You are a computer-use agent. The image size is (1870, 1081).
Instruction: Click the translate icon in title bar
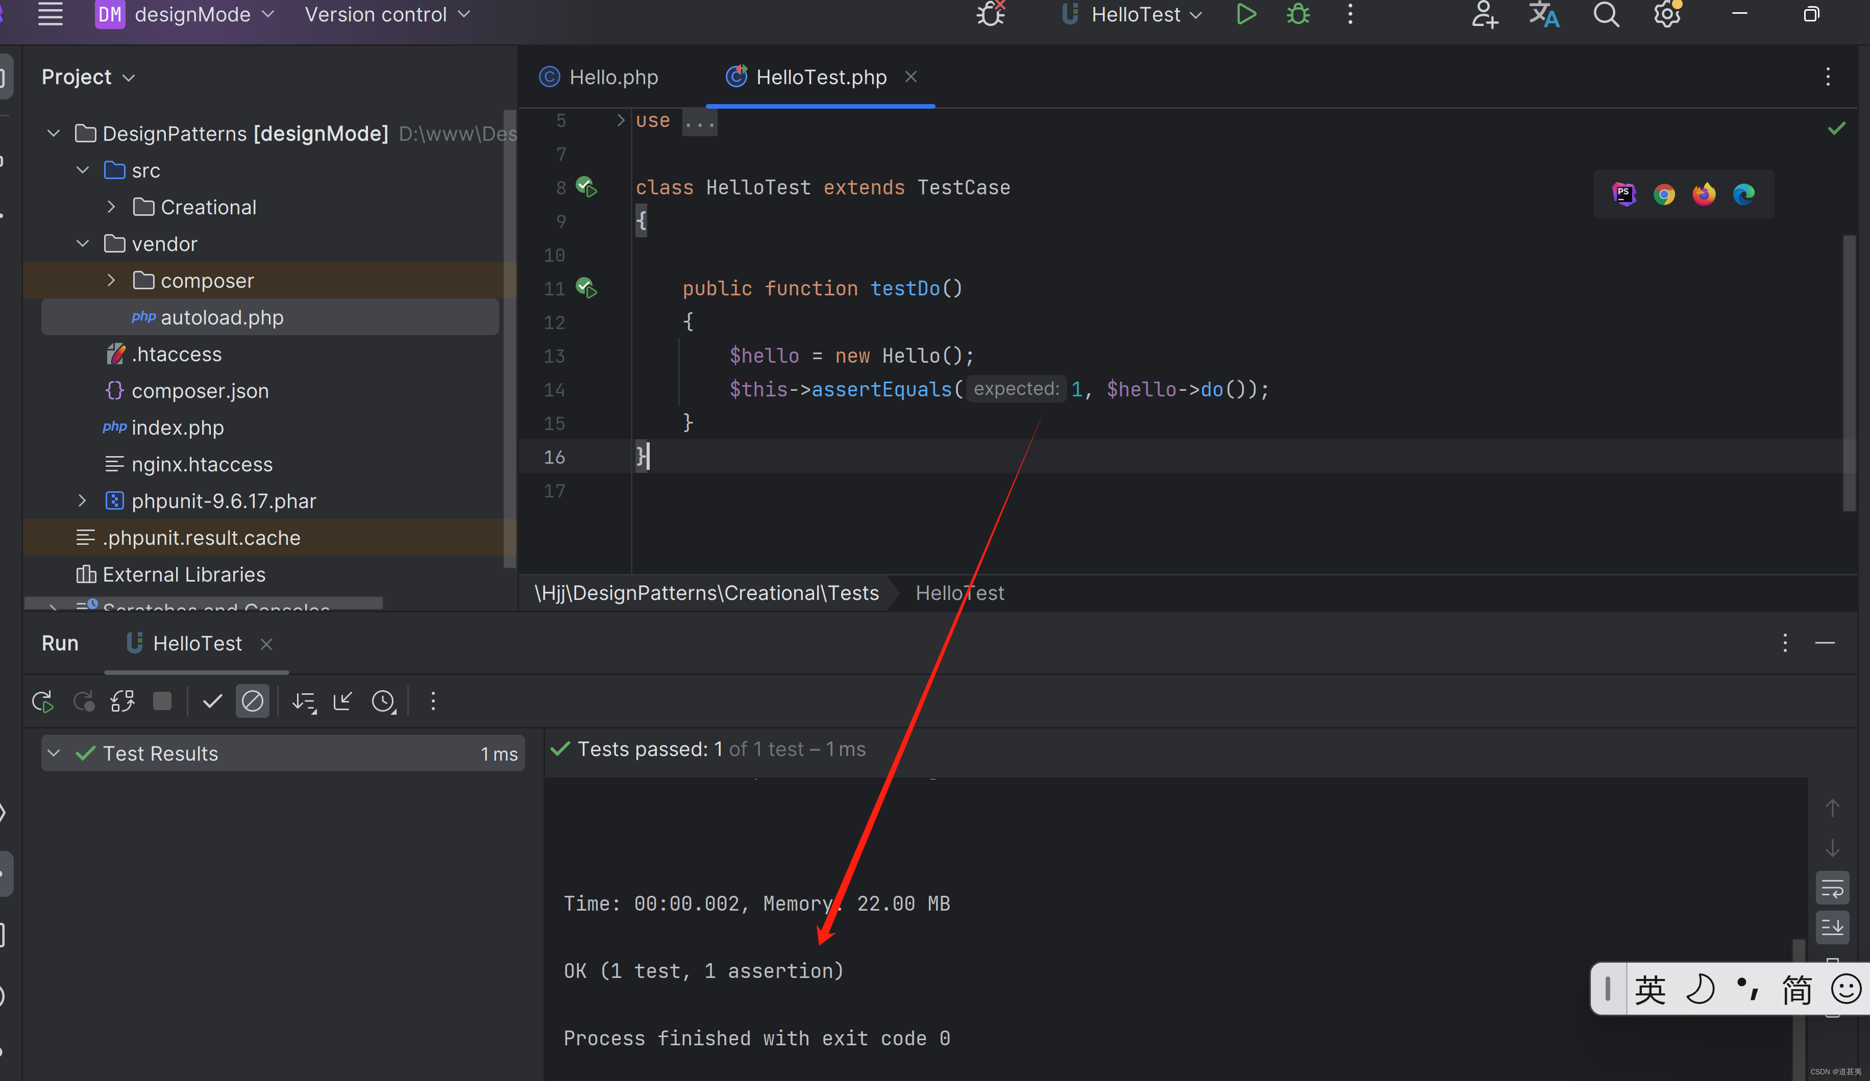1544,14
